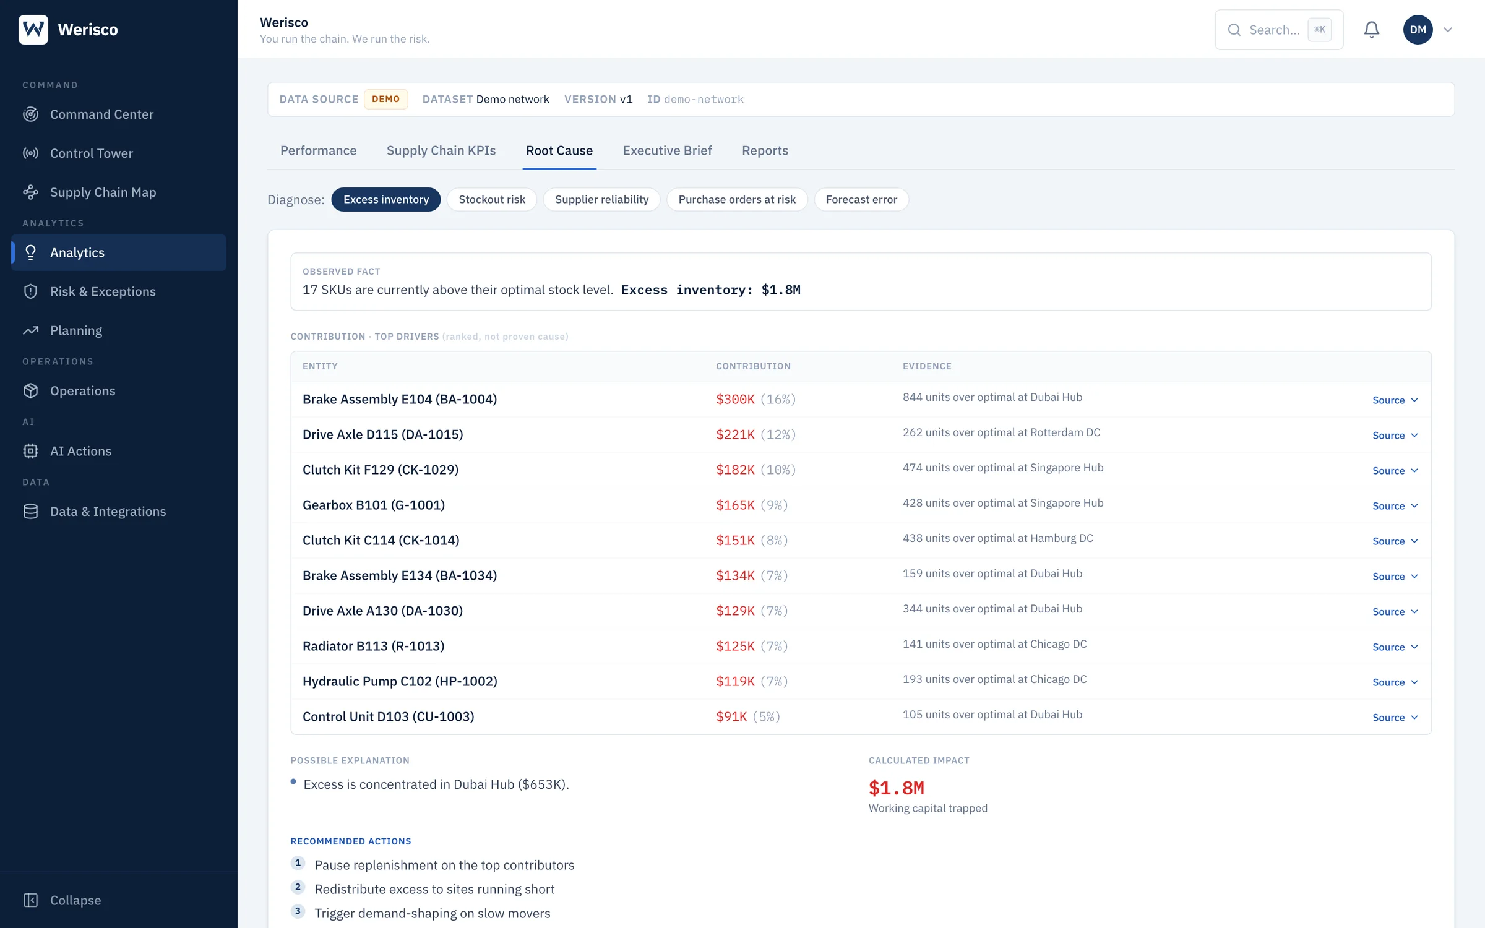Expand Source for Clutch Kit C114
Screen dimensions: 1485x928
click(1395, 541)
